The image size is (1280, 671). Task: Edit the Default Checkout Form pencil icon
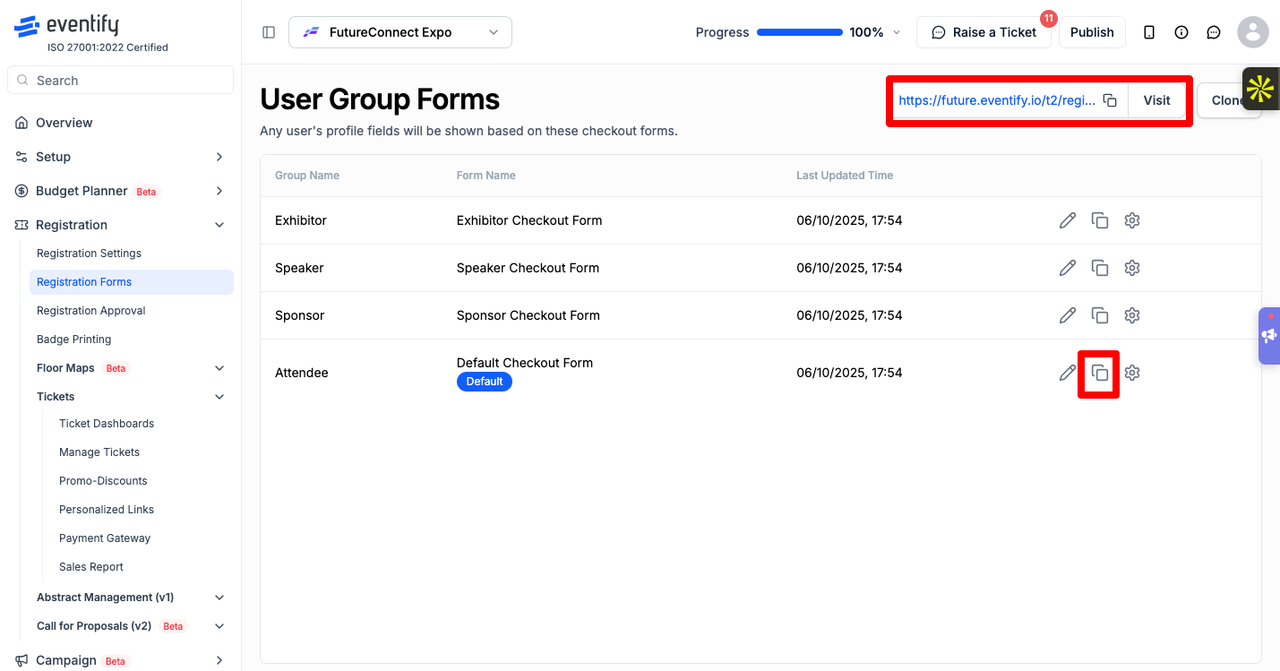click(x=1068, y=373)
